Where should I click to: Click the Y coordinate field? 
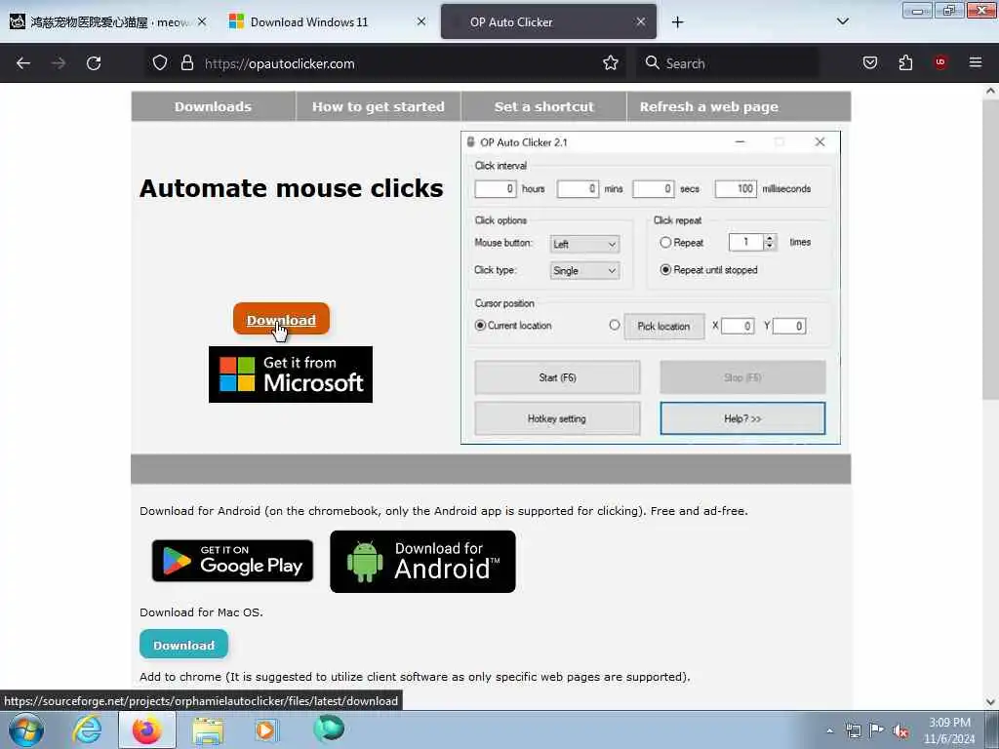tap(789, 326)
